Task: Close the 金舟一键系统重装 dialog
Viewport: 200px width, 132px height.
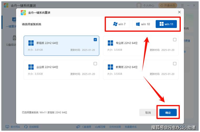Action: [179, 12]
